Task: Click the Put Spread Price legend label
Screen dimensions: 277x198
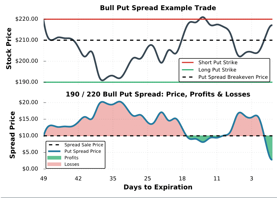Action: (83, 151)
